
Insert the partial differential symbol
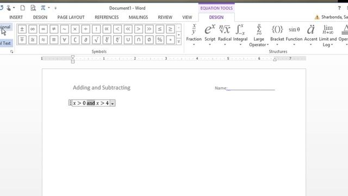tap(86, 40)
